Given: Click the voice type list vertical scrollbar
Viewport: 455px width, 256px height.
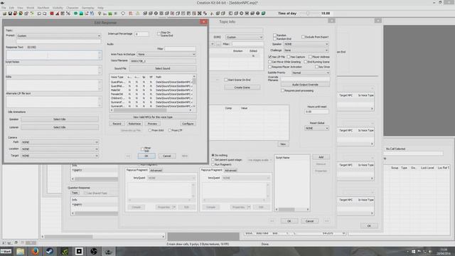Looking at the screenshot, I should pos(194,92).
